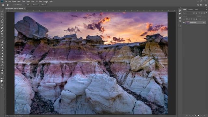Screen dimensions: 208x117
Task: Hide the Background layer with eye icon
Action: (184, 22)
